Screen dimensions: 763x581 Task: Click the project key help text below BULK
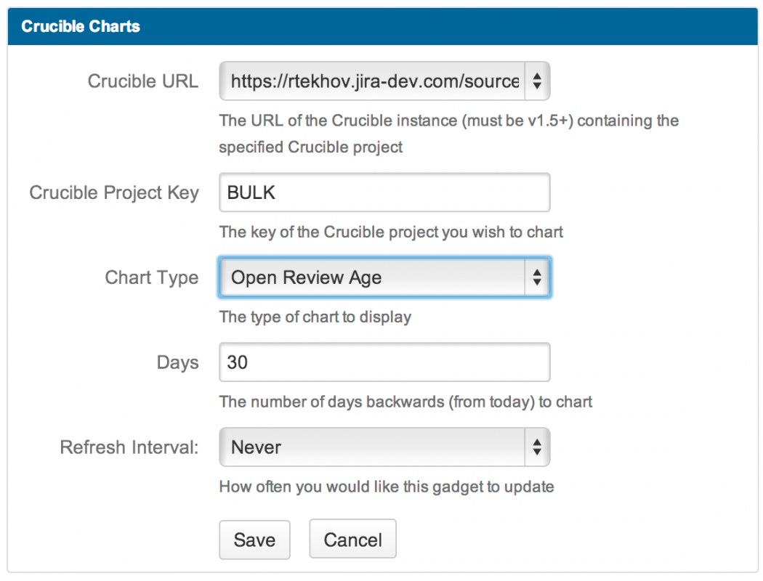(x=391, y=232)
